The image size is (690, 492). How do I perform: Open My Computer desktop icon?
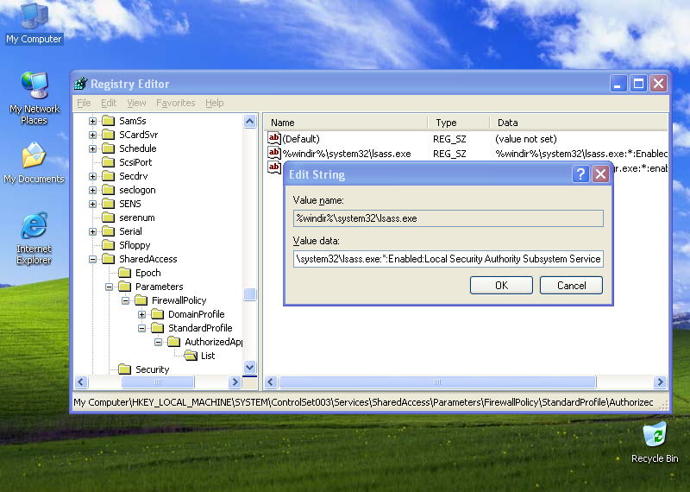click(x=34, y=23)
